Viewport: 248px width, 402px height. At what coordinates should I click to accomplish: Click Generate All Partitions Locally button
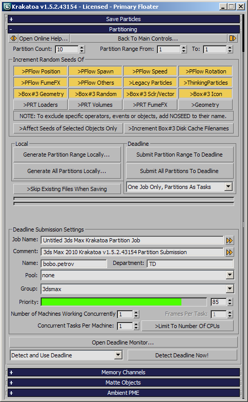[67, 171]
